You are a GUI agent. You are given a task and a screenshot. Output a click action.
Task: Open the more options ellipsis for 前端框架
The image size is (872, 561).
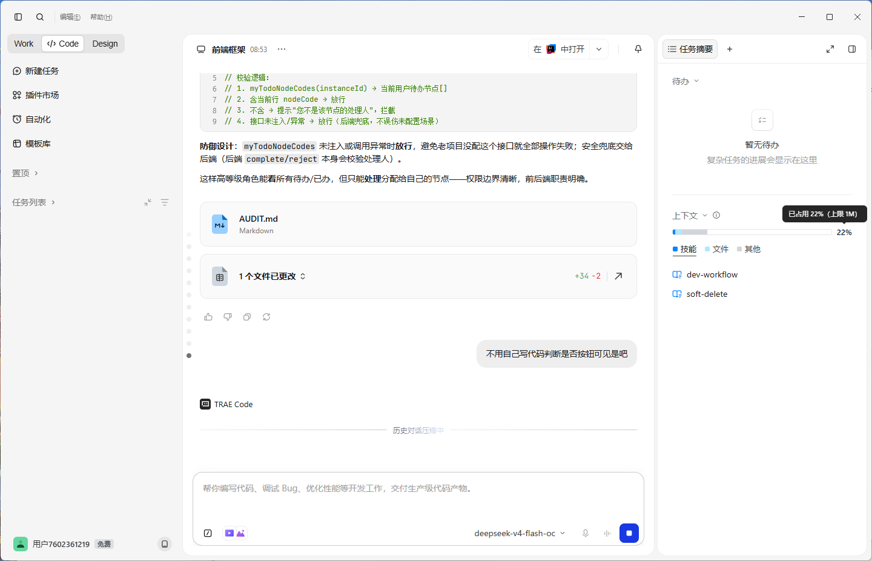(282, 49)
